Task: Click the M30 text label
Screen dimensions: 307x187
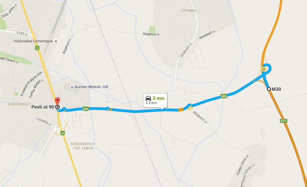Action: point(276,89)
